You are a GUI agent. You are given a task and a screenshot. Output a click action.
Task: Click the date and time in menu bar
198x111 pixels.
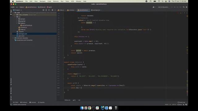pos(179,1)
